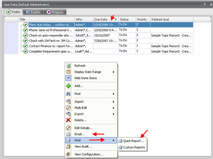Expand the Multi-Edit submenu arrow
The width and height of the screenshot is (213, 159).
pyautogui.click(x=113, y=108)
